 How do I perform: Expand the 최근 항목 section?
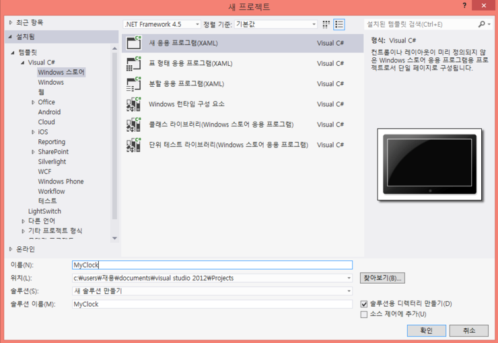pos(11,22)
